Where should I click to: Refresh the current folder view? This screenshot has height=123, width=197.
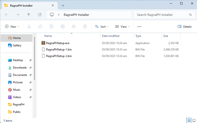pos(40,15)
